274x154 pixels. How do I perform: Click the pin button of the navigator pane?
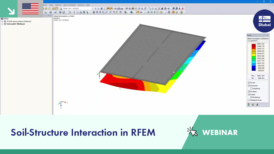click(48, 16)
